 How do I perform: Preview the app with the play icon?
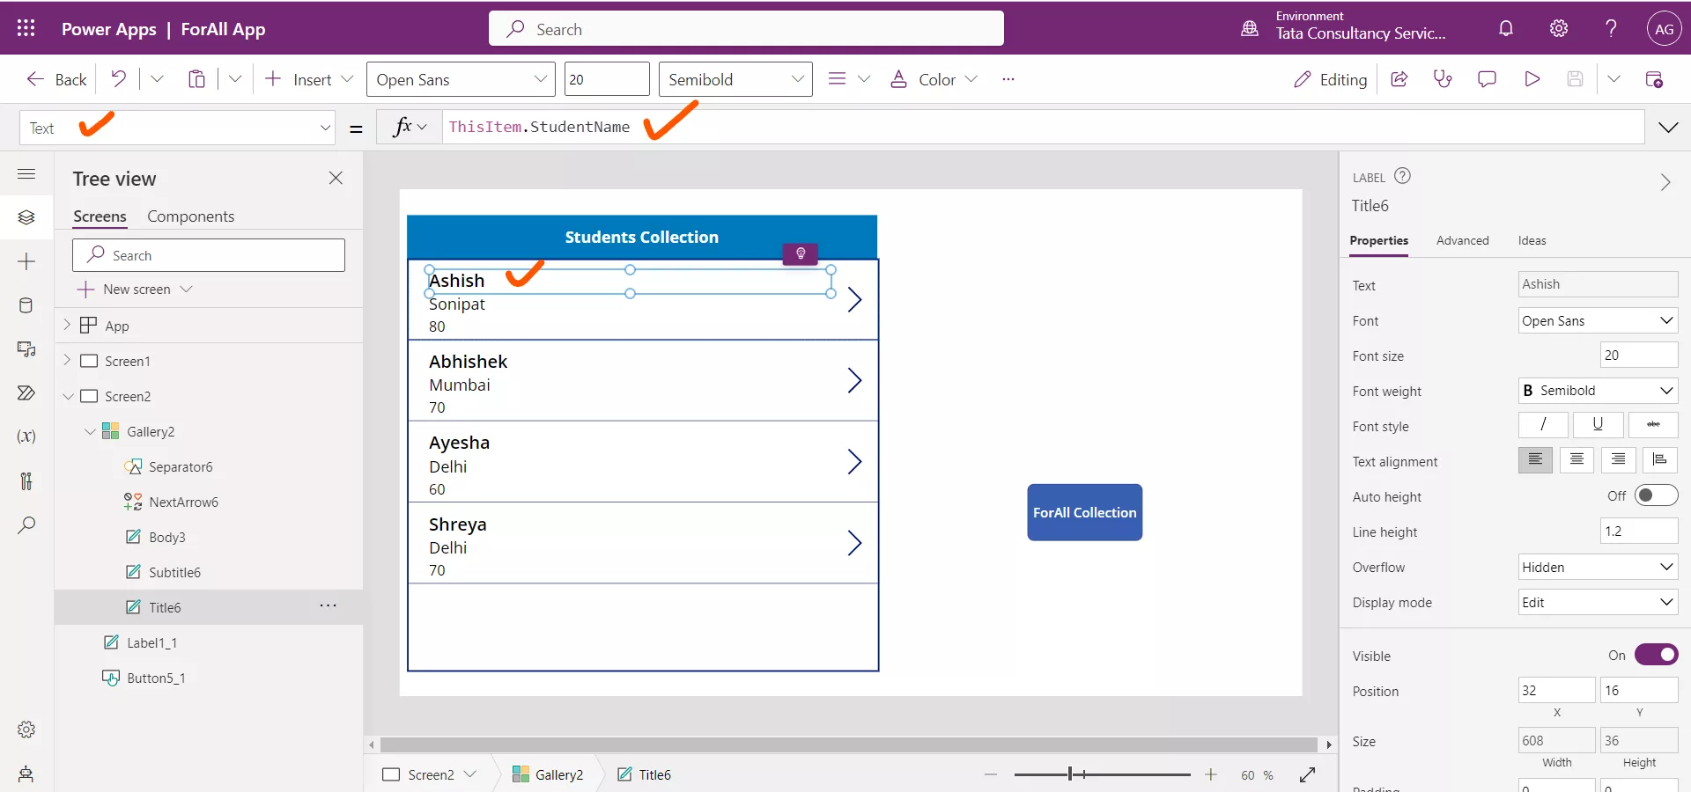point(1532,79)
